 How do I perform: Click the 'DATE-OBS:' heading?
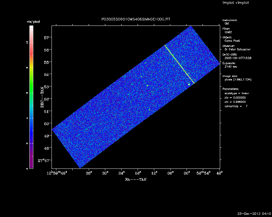230,55
